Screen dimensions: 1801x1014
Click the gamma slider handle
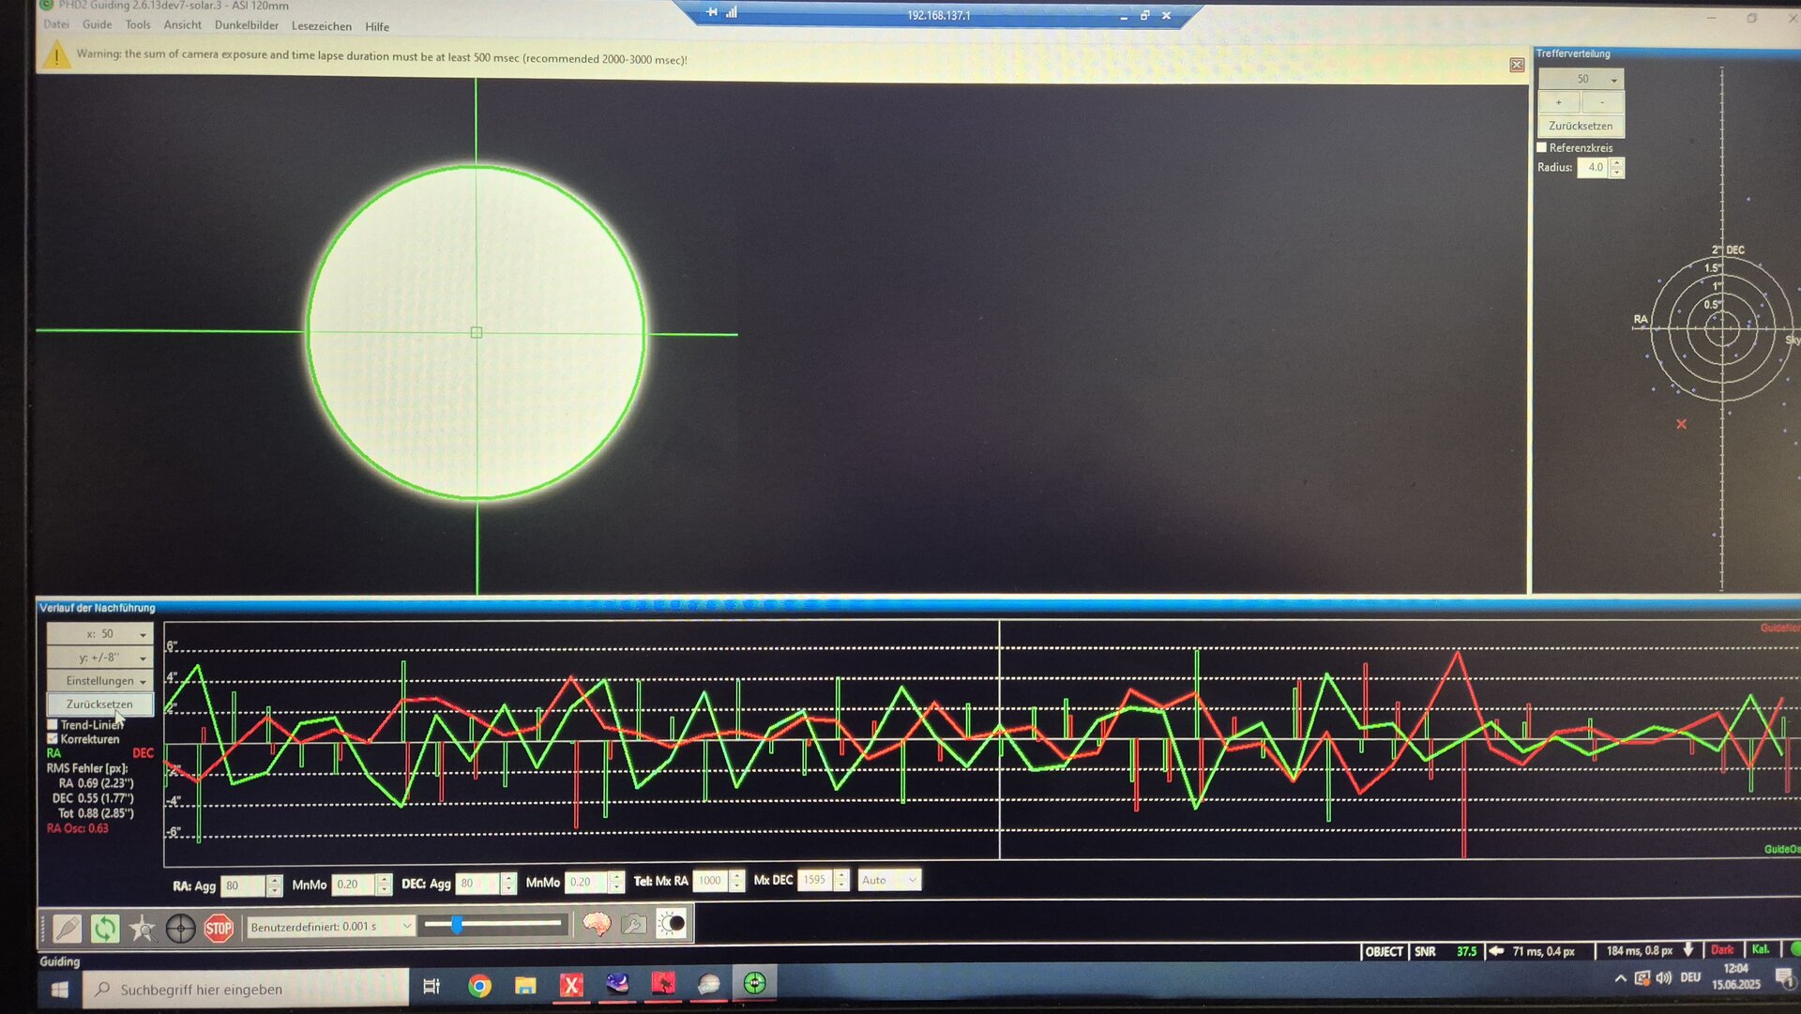[x=457, y=925]
